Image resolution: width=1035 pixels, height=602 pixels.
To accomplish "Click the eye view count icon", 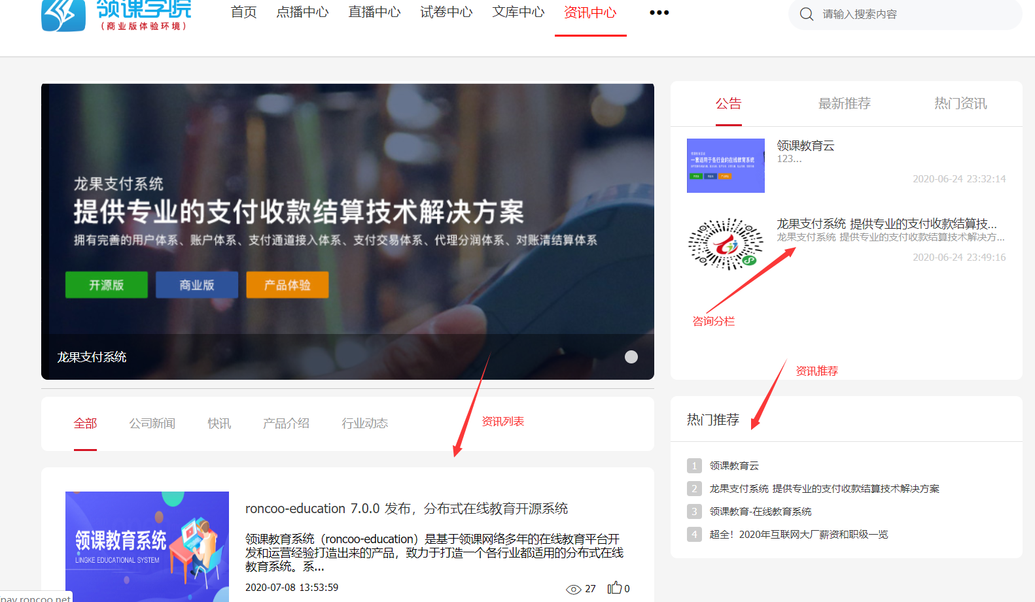I will [573, 589].
